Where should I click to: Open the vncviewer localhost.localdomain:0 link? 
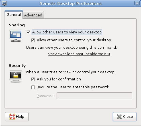click(x=79, y=54)
